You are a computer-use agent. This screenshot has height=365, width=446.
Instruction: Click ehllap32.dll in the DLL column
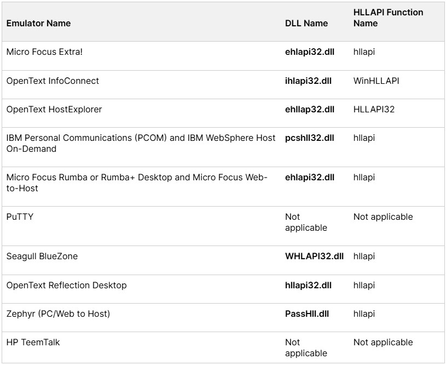[x=310, y=110]
